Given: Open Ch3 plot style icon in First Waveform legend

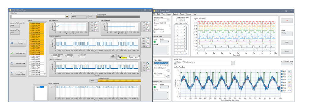Looking at the screenshot, I should coord(96,30).
